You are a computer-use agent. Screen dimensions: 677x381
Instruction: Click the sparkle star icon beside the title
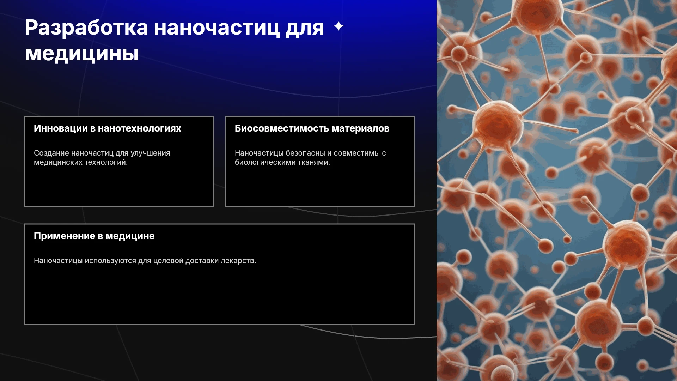pos(338,26)
